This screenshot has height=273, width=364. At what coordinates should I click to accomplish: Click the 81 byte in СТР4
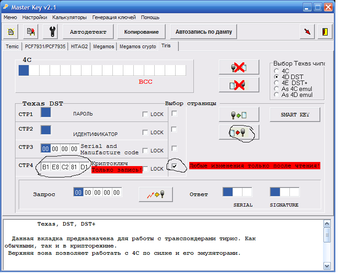coord(74,167)
